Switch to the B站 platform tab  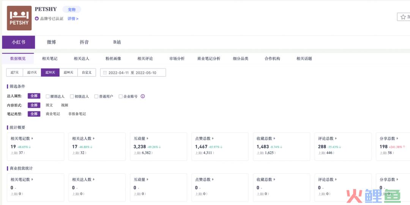(x=117, y=42)
